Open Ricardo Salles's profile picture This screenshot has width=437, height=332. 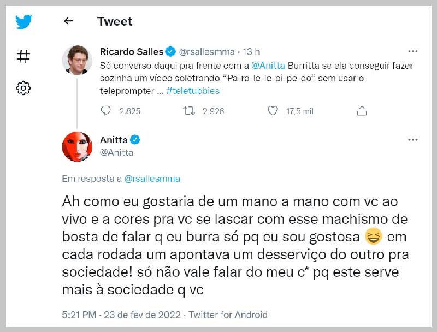tap(77, 60)
